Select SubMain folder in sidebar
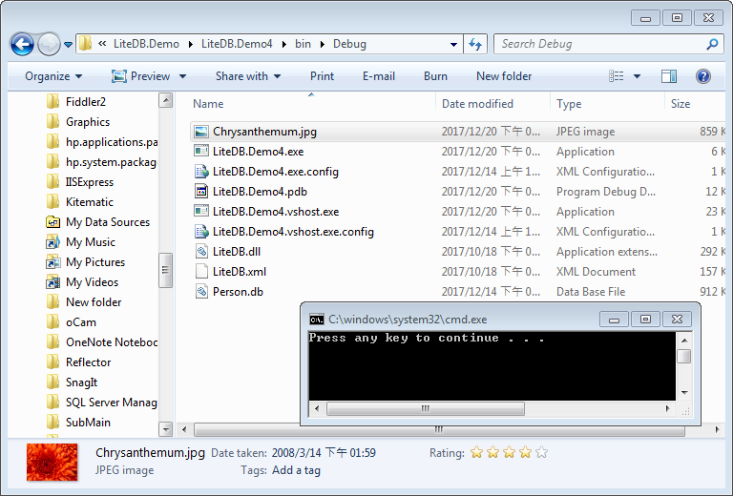This screenshot has width=733, height=496. click(x=78, y=423)
